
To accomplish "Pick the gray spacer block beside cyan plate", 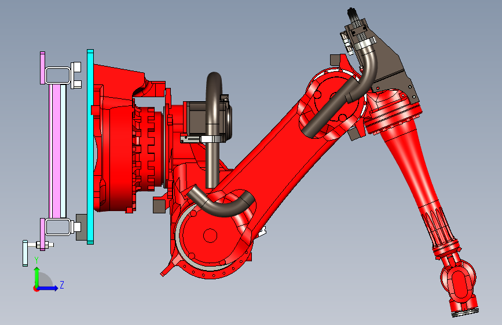I will click(x=81, y=227).
